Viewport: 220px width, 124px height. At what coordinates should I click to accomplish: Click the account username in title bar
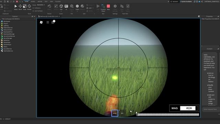212,1
